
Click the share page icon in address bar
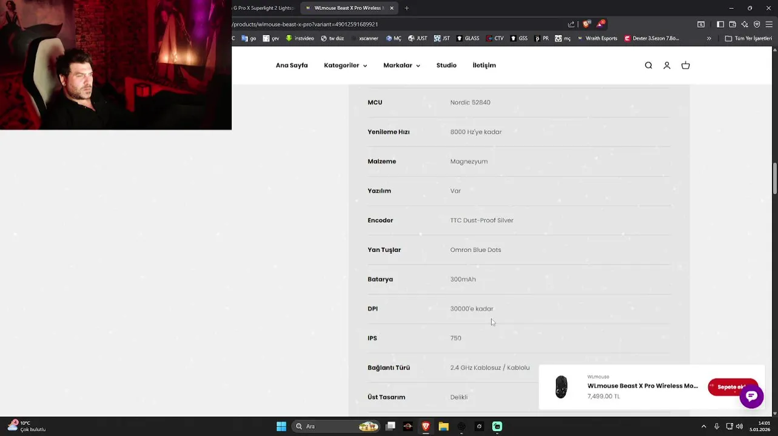(571, 24)
